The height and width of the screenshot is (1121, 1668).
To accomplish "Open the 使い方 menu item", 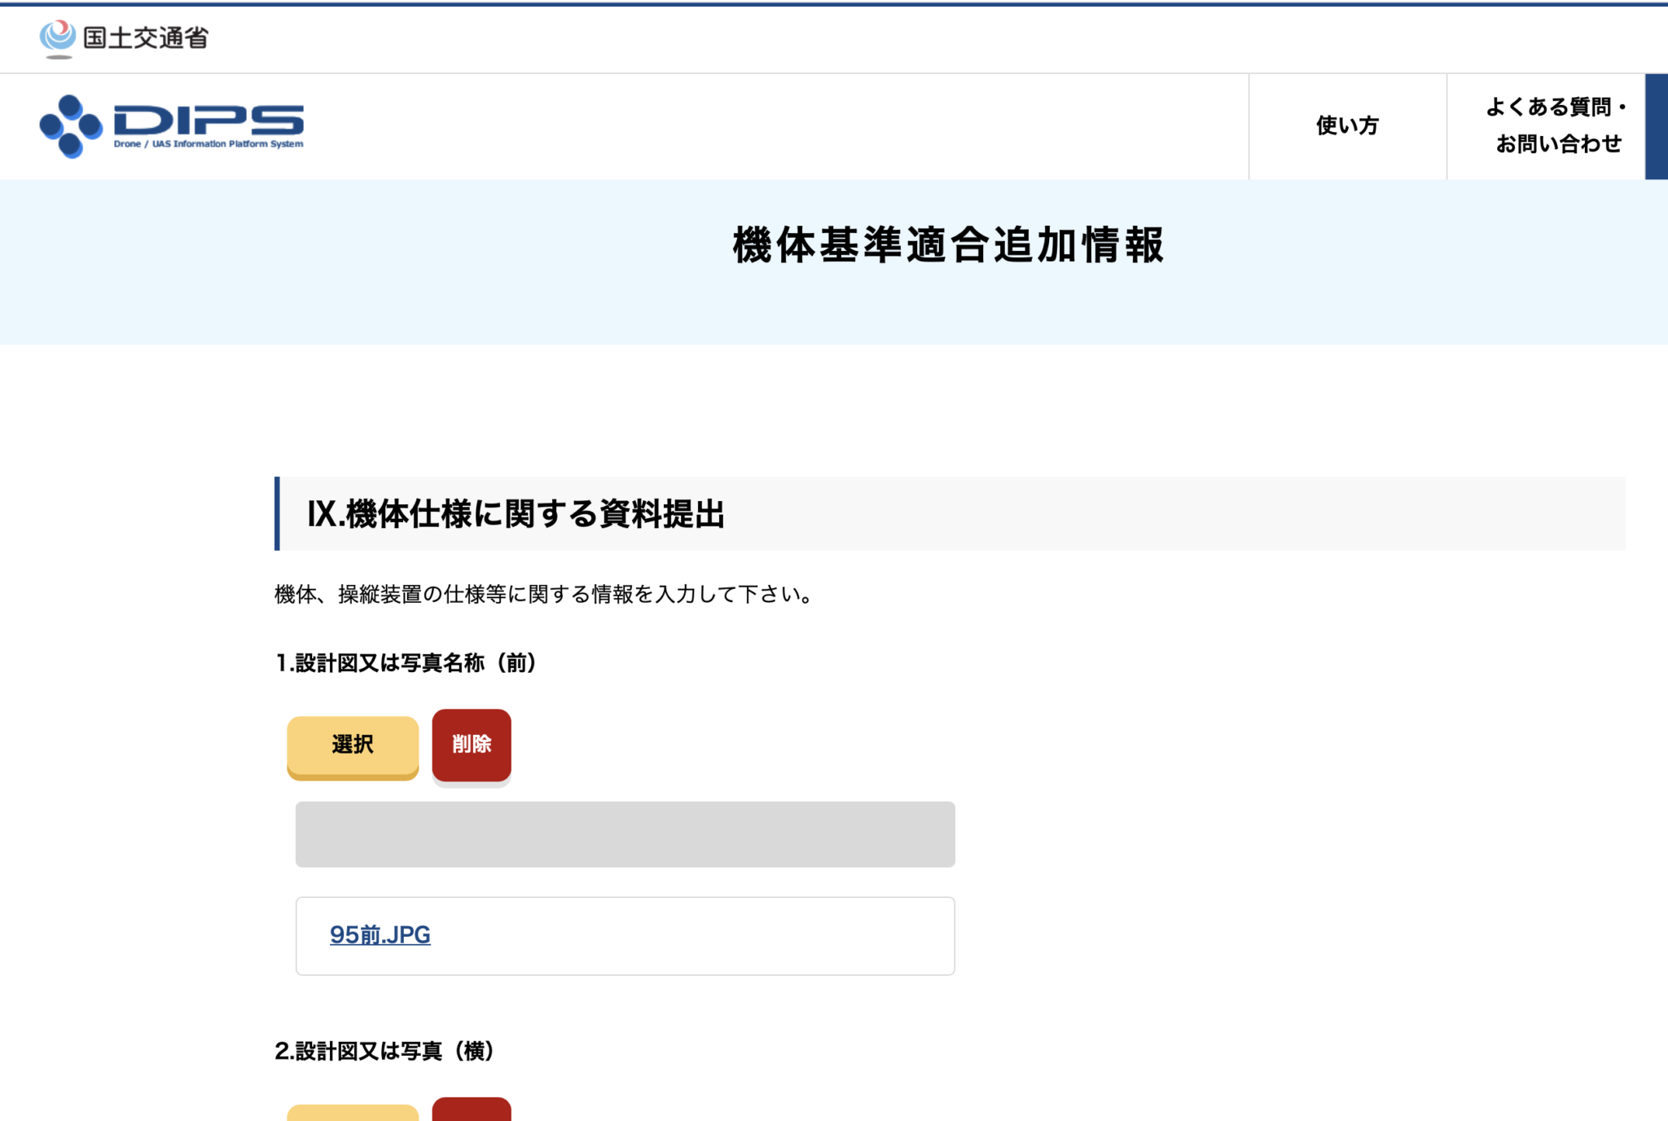I will [1347, 125].
